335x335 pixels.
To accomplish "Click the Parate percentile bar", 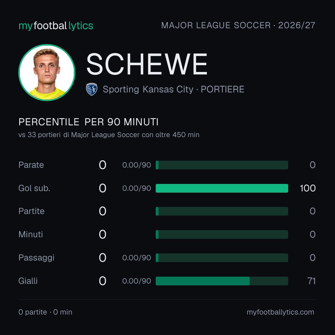I will [222, 165].
